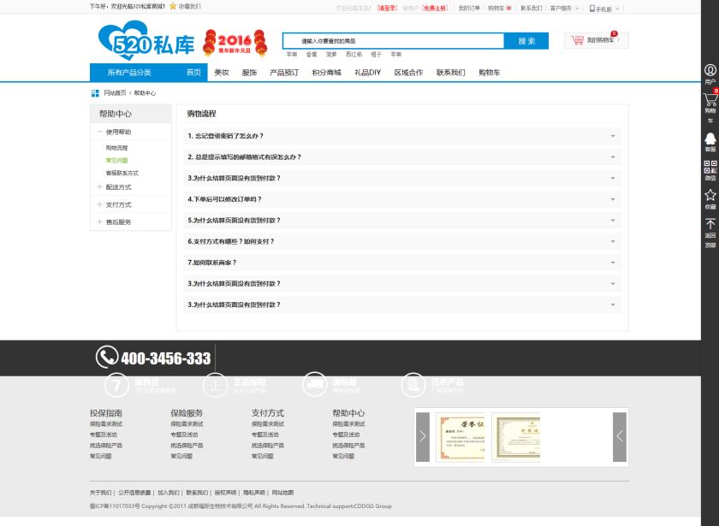This screenshot has height=526, width=719.
Task: Click the red 免费注册 link
Action: [x=435, y=9]
